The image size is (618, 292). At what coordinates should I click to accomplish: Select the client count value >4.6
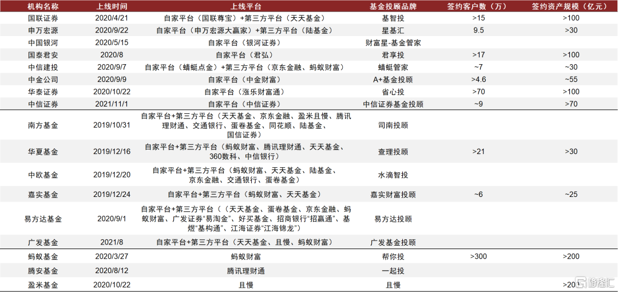[478, 80]
